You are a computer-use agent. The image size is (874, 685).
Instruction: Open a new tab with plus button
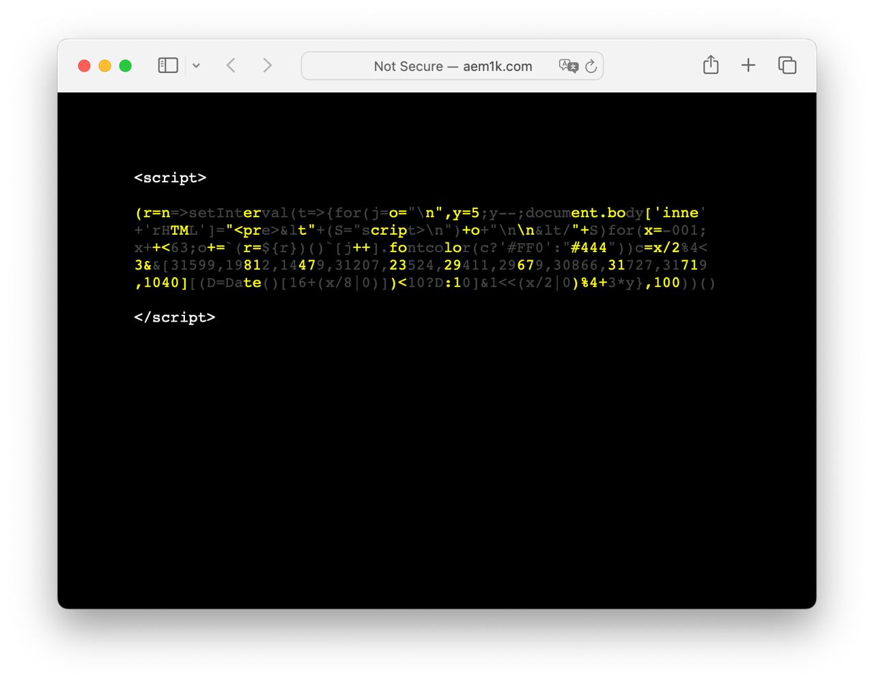pyautogui.click(x=748, y=66)
